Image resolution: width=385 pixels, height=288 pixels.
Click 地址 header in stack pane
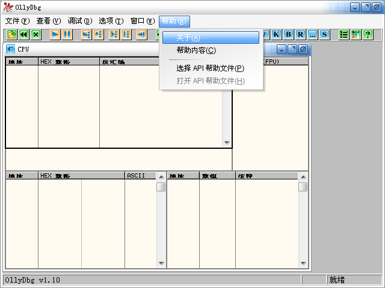click(x=183, y=176)
